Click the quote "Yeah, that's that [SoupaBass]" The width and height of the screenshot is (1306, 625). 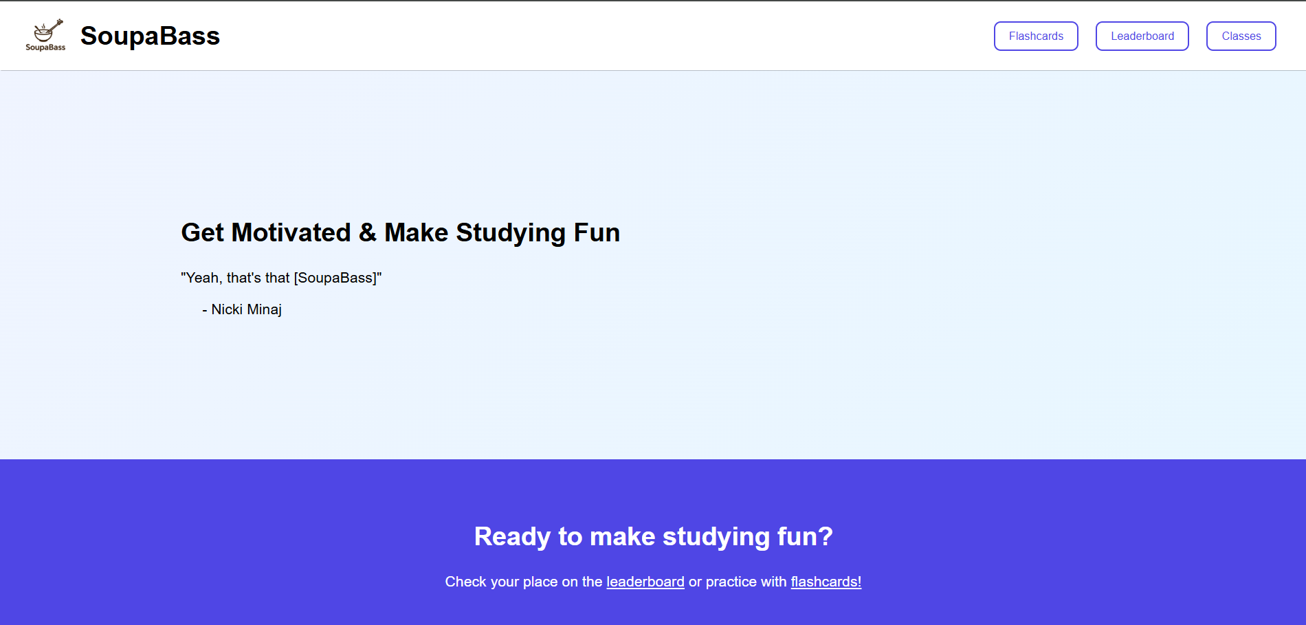tap(281, 278)
